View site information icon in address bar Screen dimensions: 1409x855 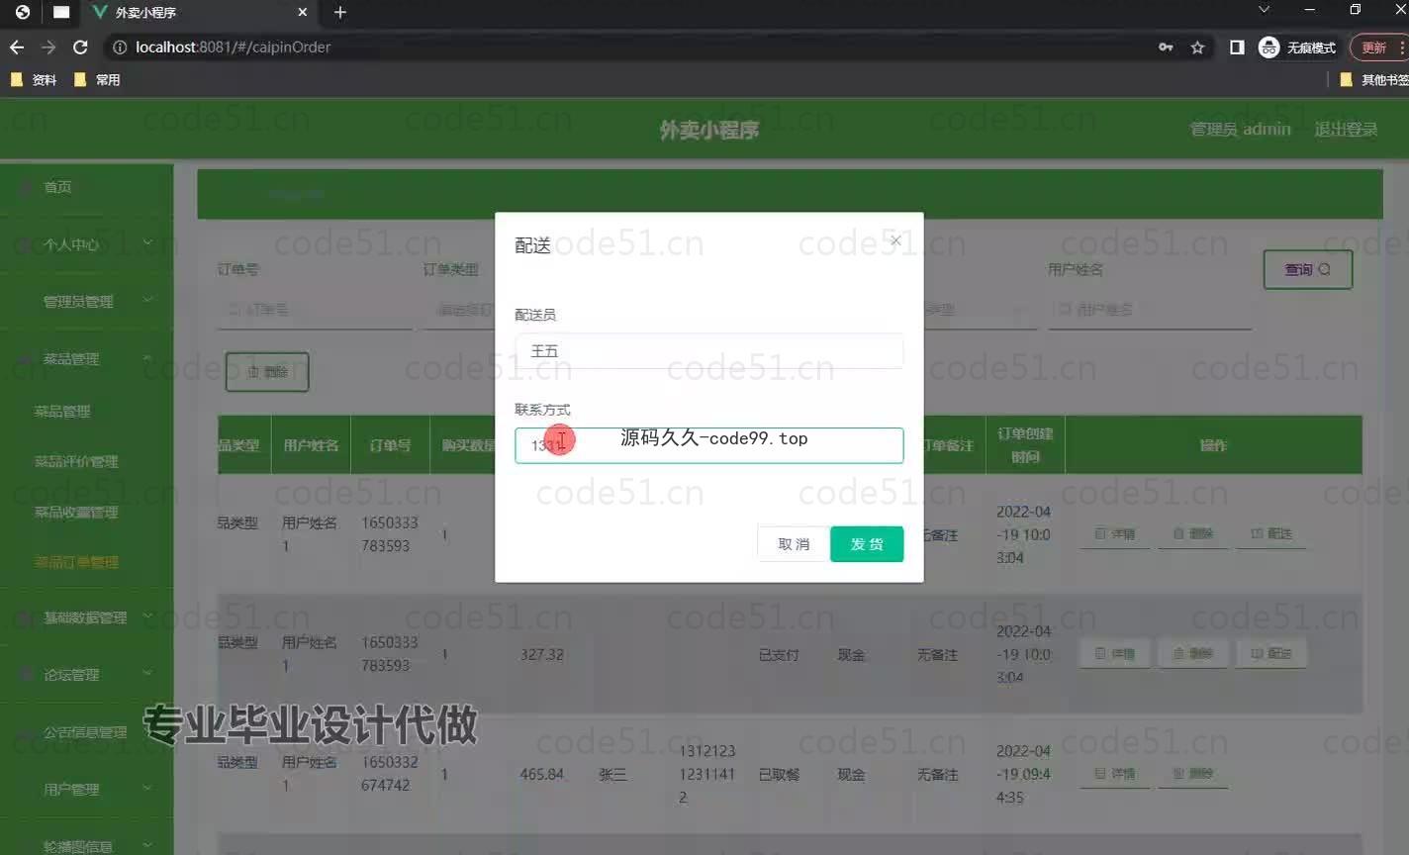point(120,47)
